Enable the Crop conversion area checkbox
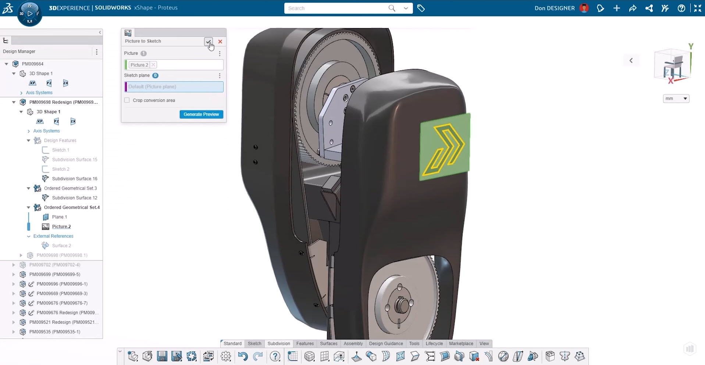Image resolution: width=705 pixels, height=365 pixels. click(x=127, y=100)
